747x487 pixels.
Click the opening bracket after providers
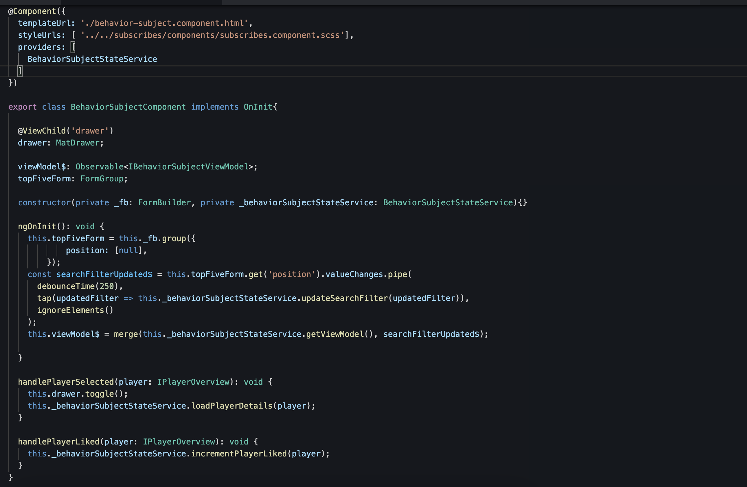coord(74,47)
